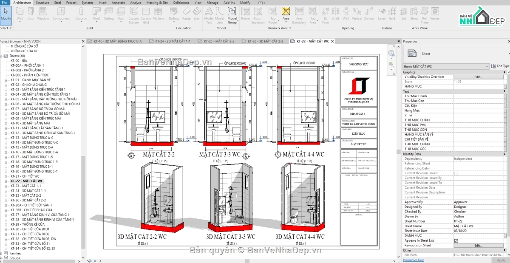Switch to KT-16 - 3D MẶT ĐỨNG TRỤC C-A tab

tap(117, 41)
